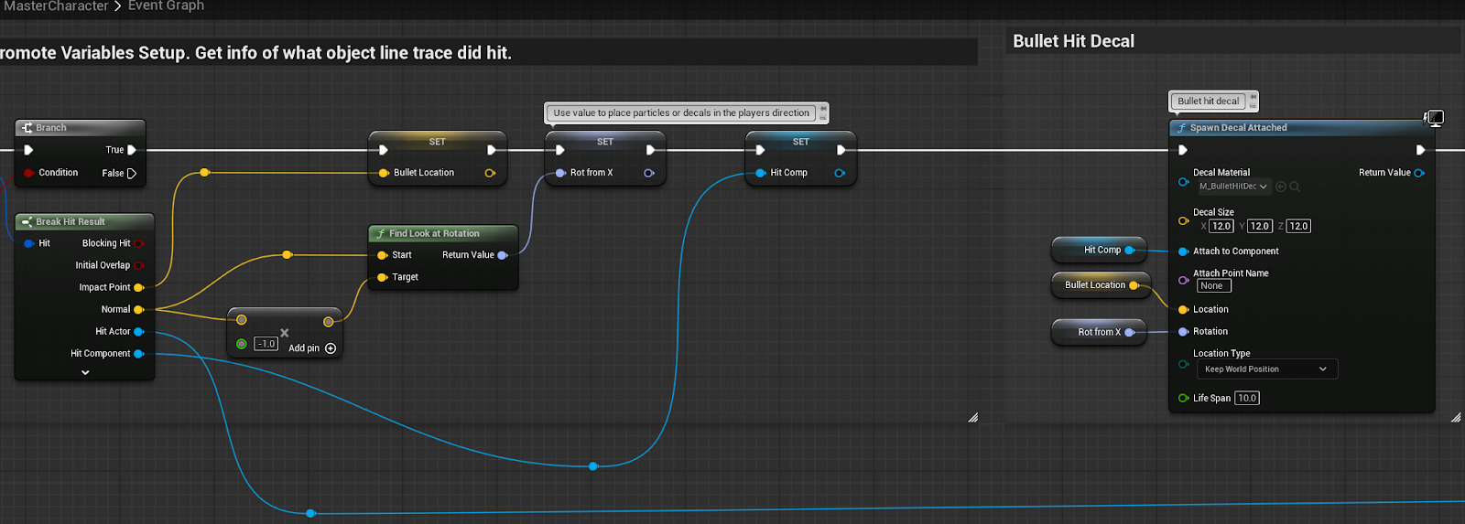Viewport: 1465px width, 524px height.
Task: Click the reroute node on Hit Actor wire
Action: pyautogui.click(x=310, y=513)
